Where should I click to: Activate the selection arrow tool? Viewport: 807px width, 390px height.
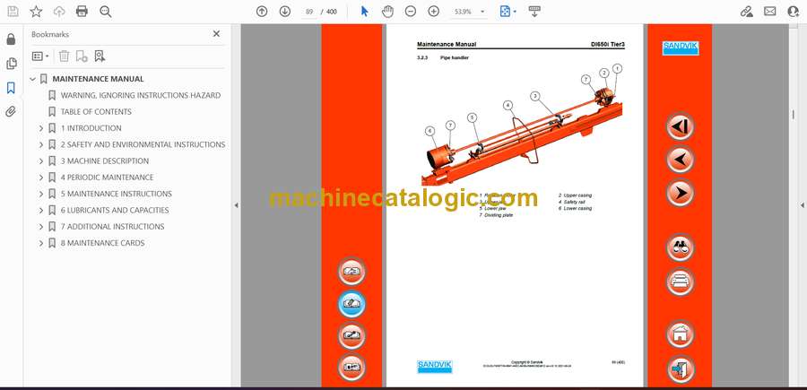pos(364,12)
